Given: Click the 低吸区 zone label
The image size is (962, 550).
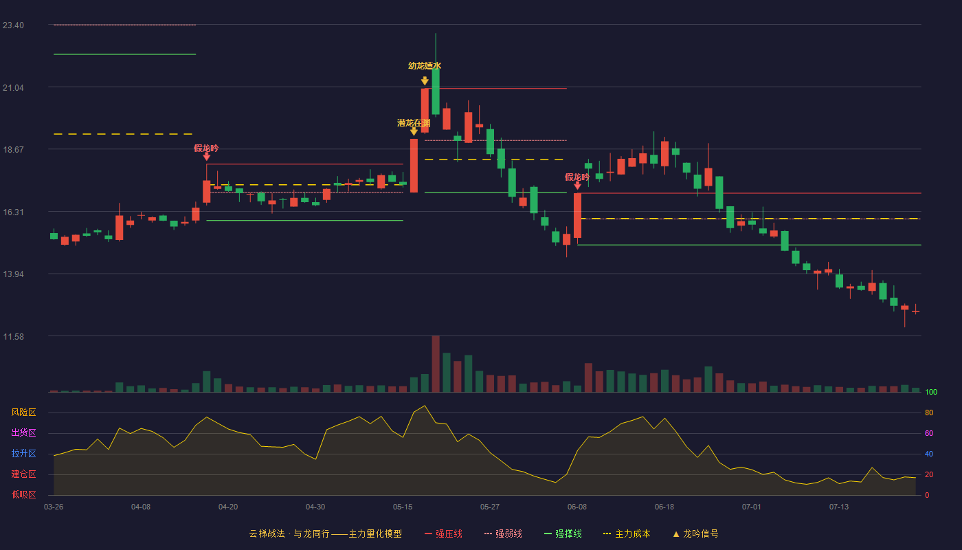Looking at the screenshot, I should (23, 494).
